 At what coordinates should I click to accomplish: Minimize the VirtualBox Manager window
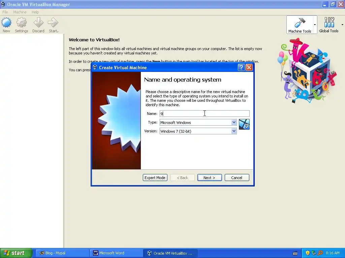(325, 4)
